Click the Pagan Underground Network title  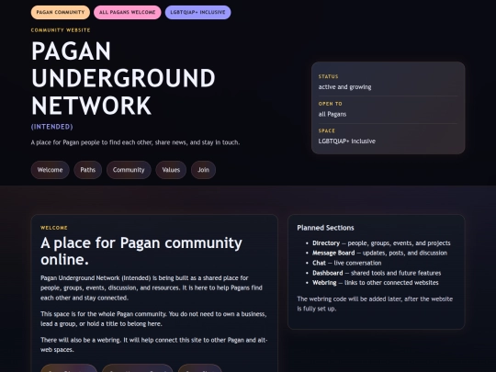123,78
